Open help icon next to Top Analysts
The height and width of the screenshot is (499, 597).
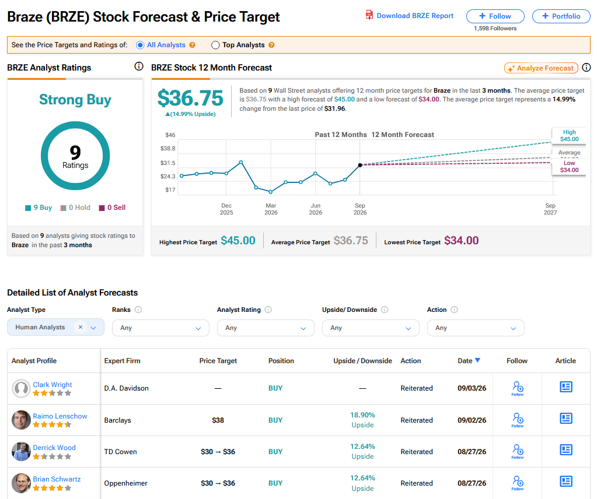[271, 45]
